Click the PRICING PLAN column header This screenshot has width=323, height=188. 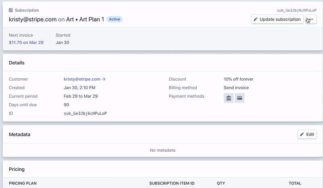pos(23,183)
